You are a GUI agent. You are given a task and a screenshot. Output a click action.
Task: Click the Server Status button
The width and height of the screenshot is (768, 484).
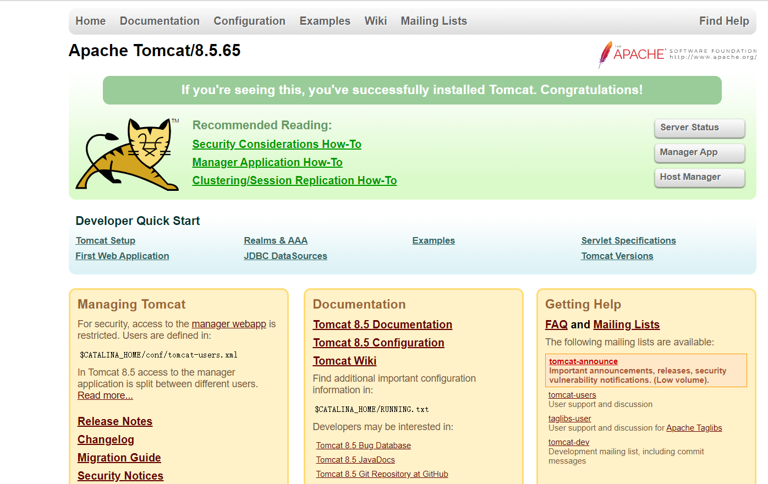coord(699,128)
